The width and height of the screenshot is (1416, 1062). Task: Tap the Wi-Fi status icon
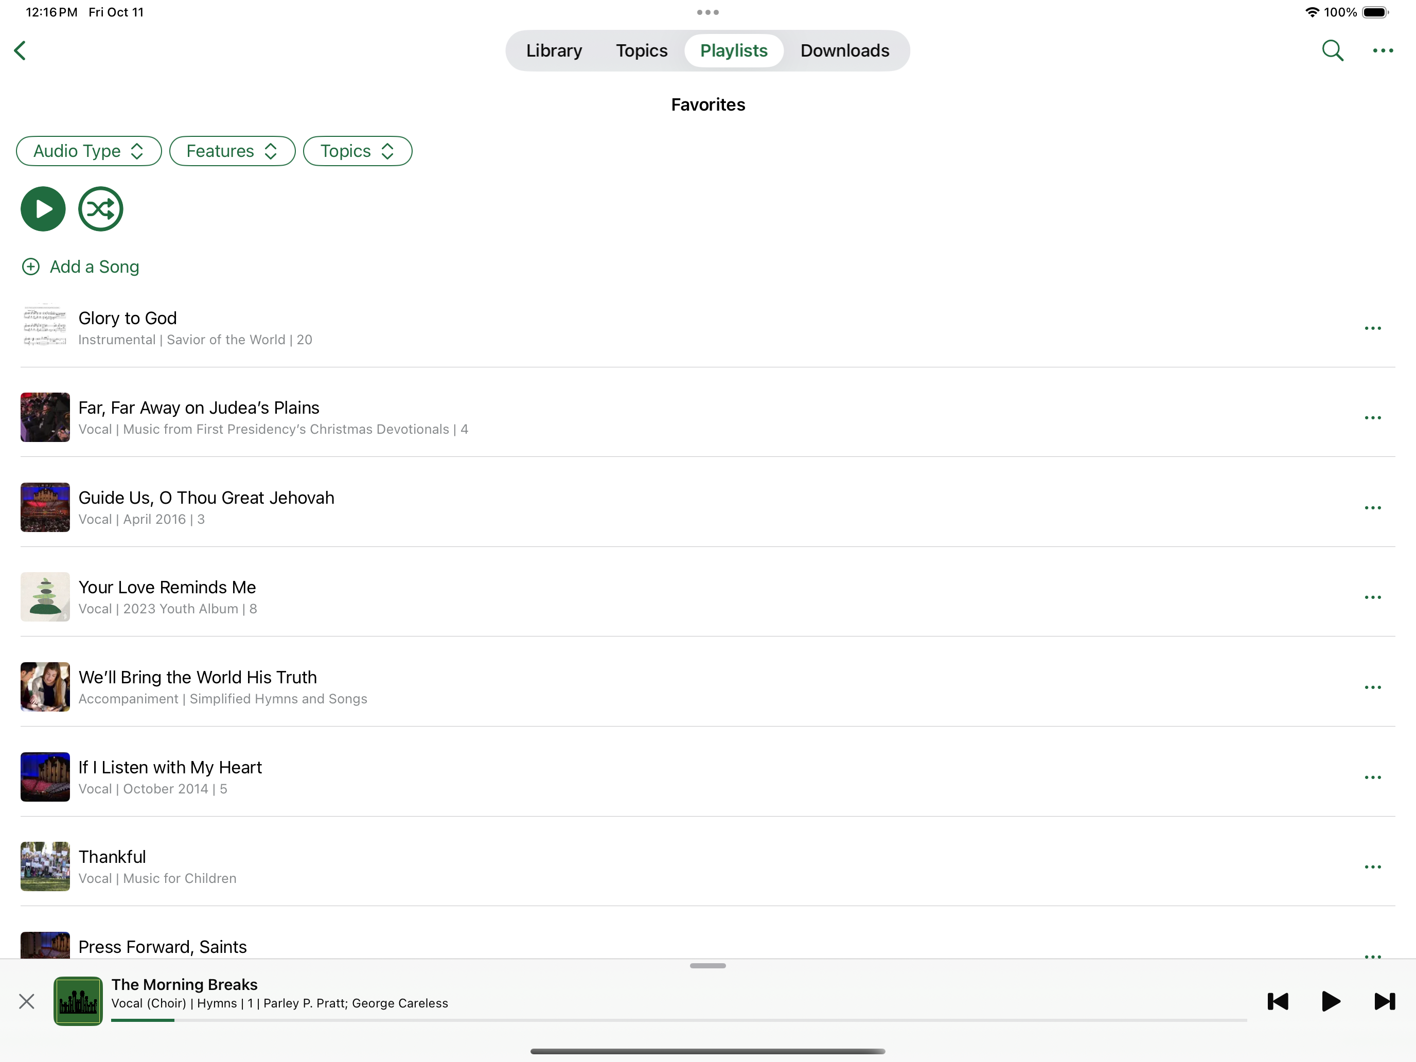pyautogui.click(x=1312, y=12)
